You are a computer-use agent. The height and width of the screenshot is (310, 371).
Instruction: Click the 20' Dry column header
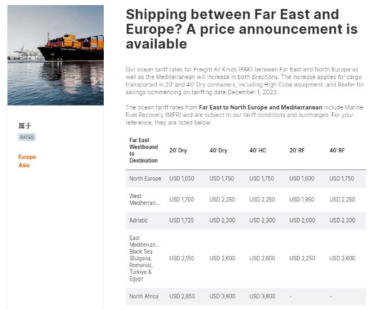click(178, 151)
